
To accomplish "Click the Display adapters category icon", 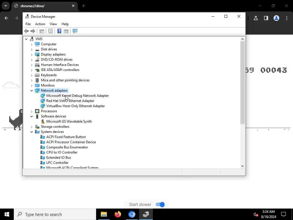I will coord(37,54).
